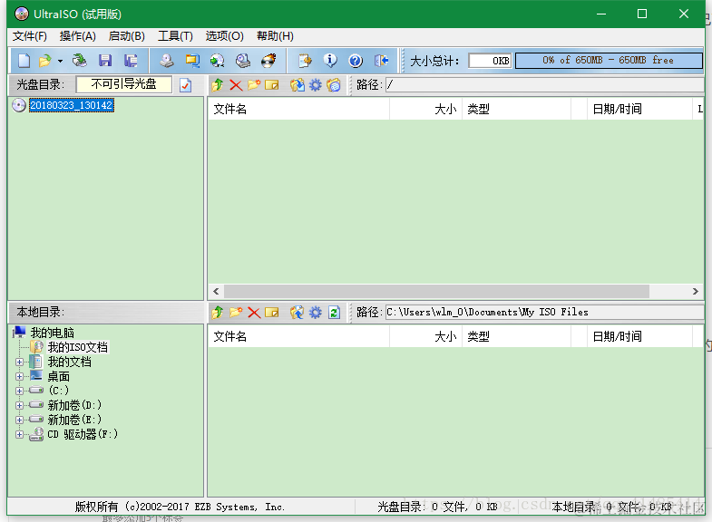712x522 pixels.
Task: Click the disc list horizontal scrollbar thumb
Action: [436, 291]
